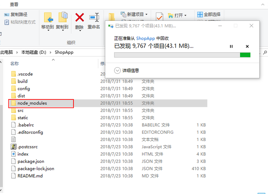Click the package-lock.json file icon
This screenshot has width=268, height=194.
click(13, 169)
